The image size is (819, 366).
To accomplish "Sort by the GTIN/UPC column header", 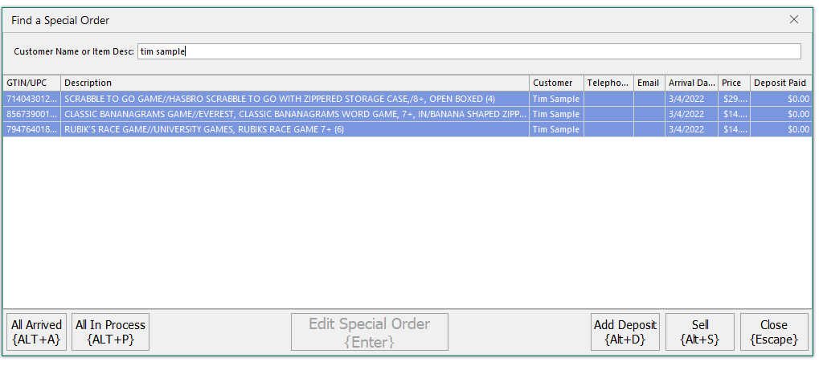I will click(x=32, y=83).
